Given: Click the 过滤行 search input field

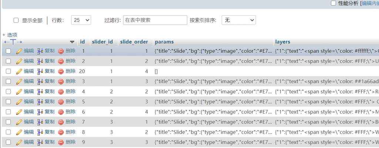Looking at the screenshot, I should [x=155, y=20].
